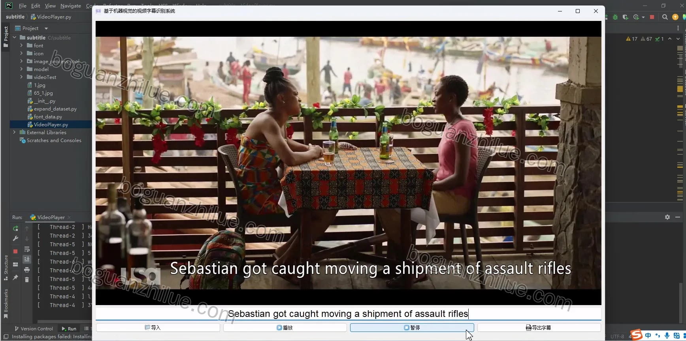This screenshot has width=686, height=341.
Task: Hide the Run panel with minus icon
Action: (x=678, y=217)
